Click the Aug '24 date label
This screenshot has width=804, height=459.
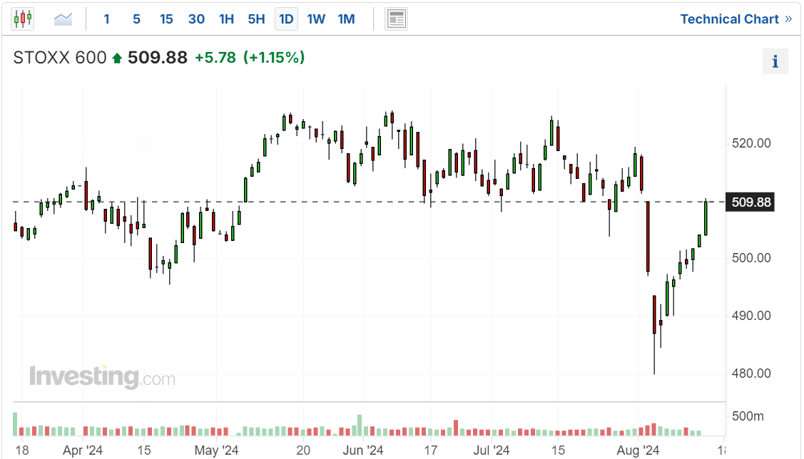point(638,450)
